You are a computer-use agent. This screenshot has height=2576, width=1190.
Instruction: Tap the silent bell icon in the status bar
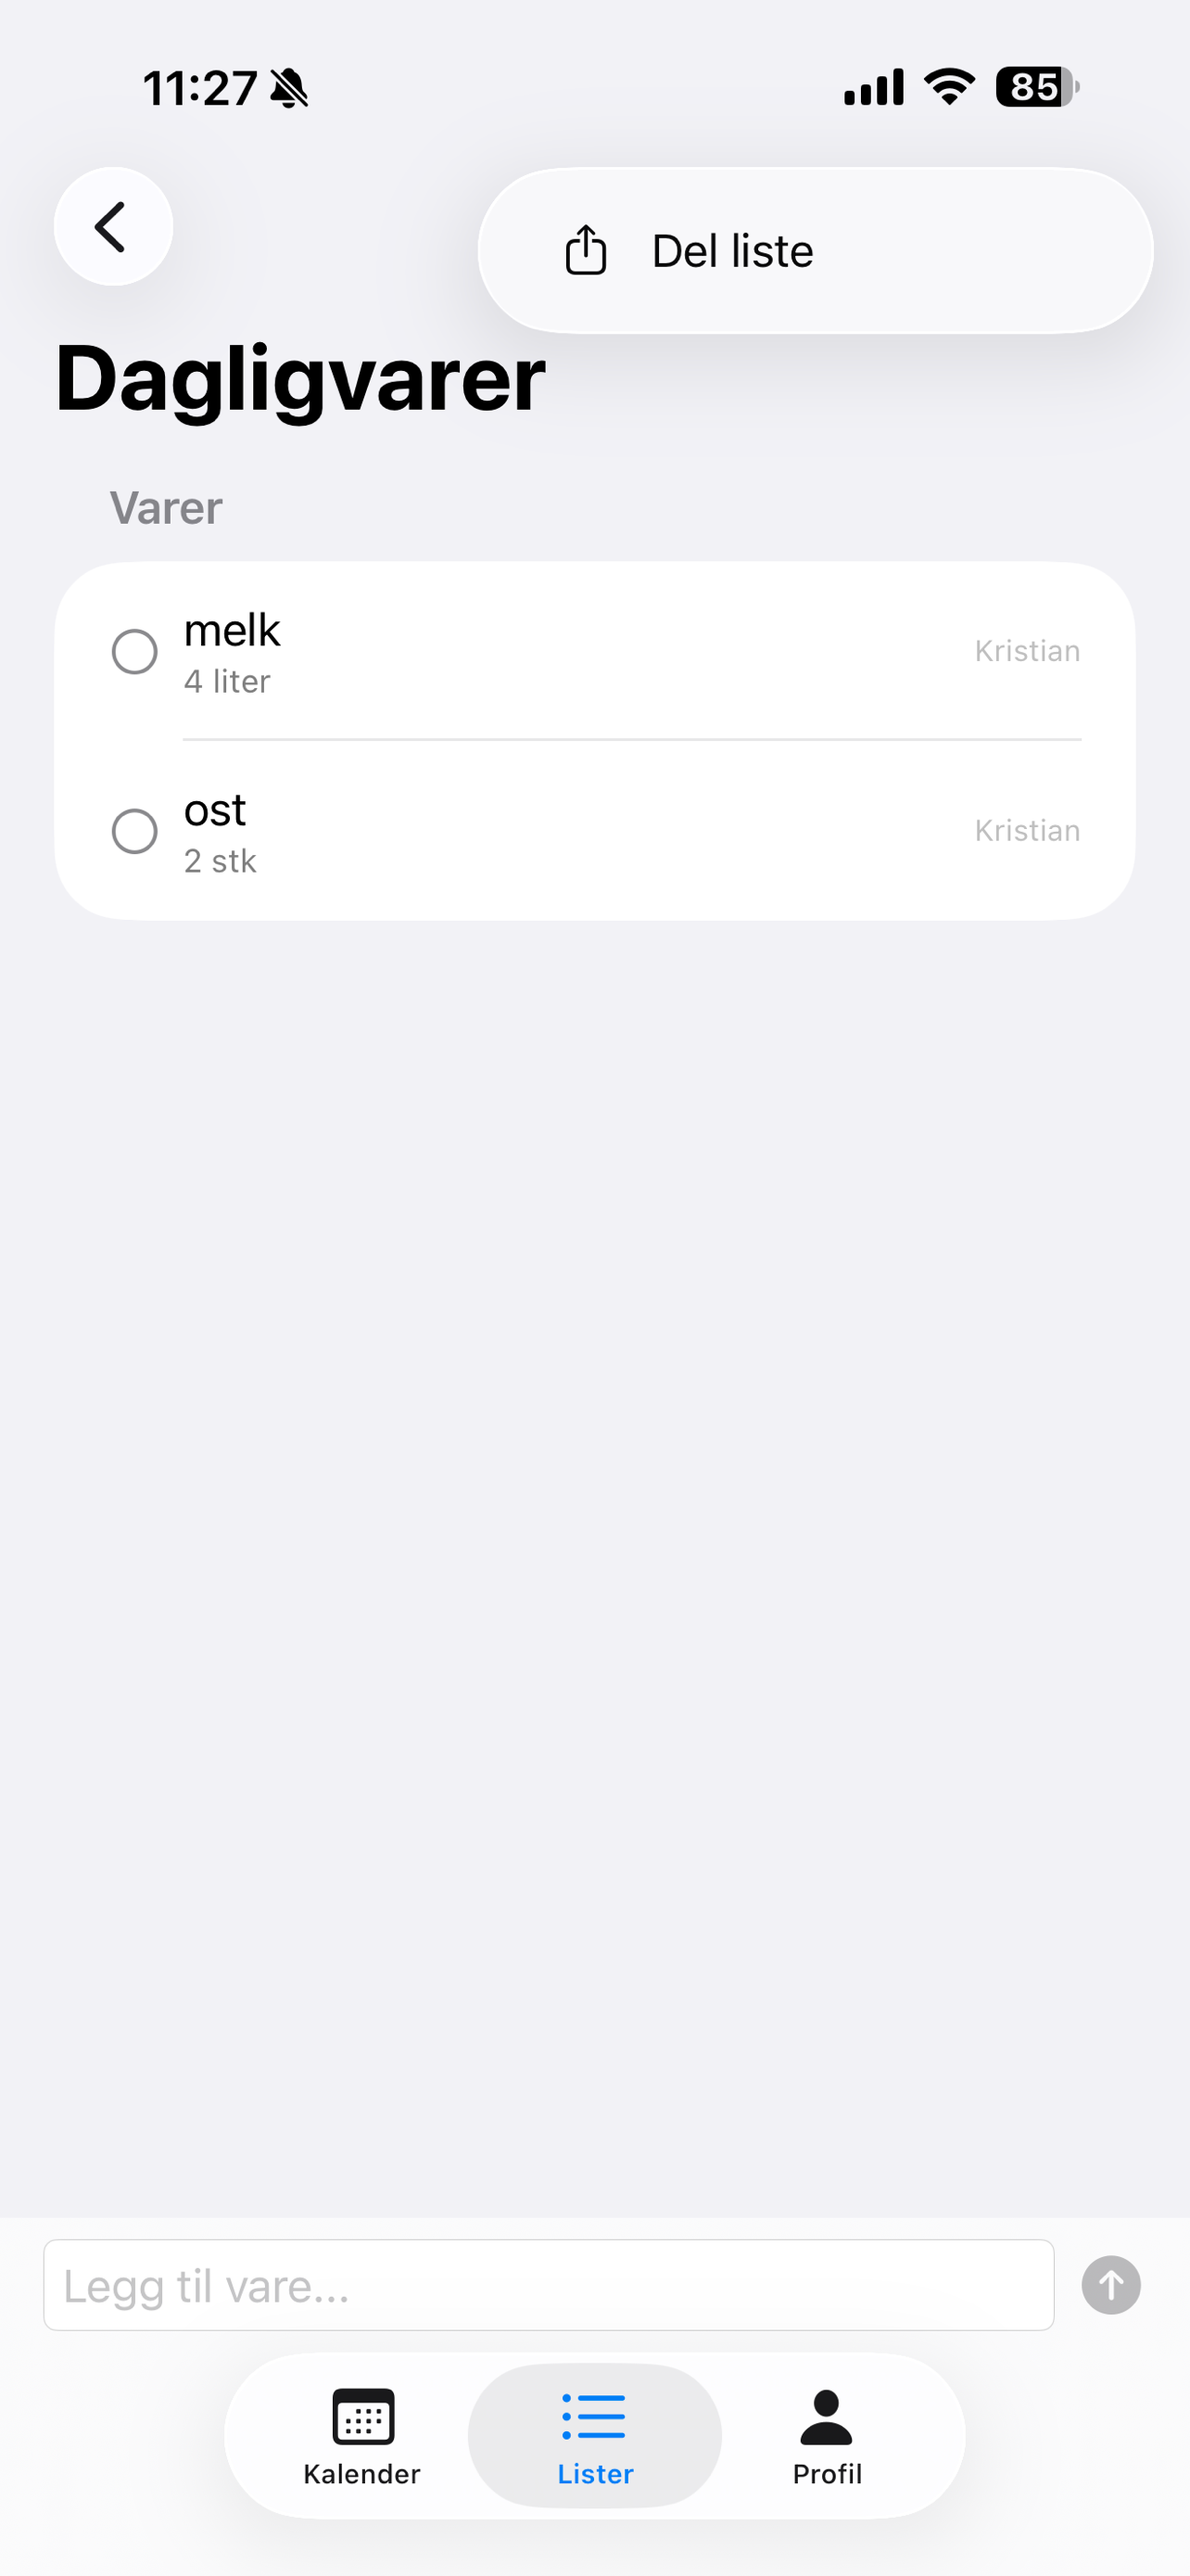290,88
